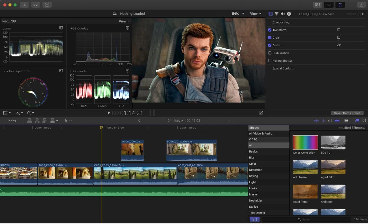This screenshot has height=224, width=368.
Task: Click the full screen viewer icon
Action: 261,113
